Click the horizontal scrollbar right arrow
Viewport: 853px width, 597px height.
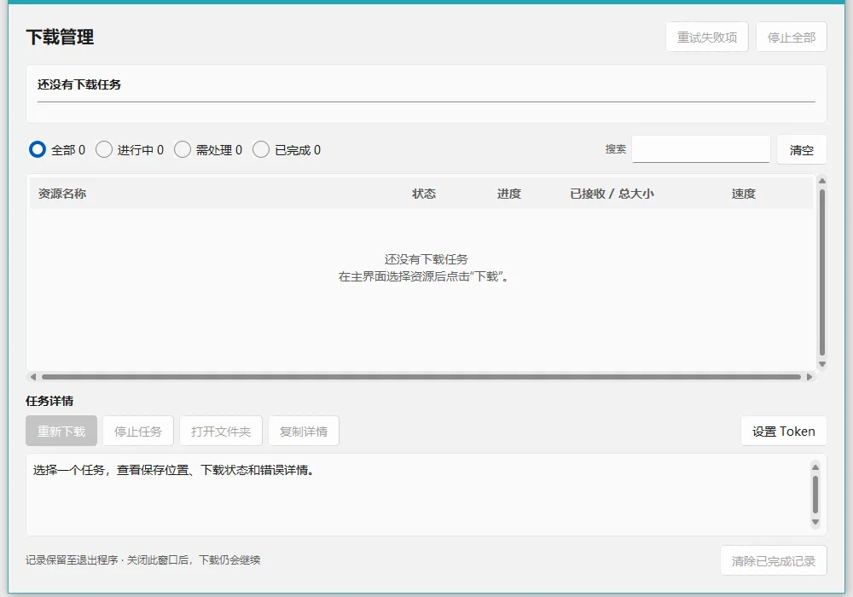coord(809,377)
